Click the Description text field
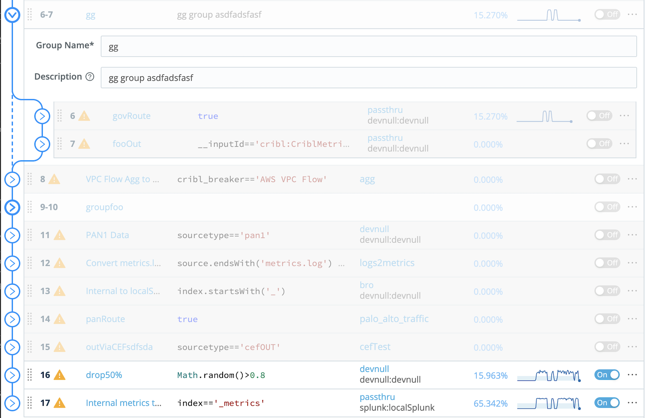This screenshot has height=418, width=645. [369, 78]
